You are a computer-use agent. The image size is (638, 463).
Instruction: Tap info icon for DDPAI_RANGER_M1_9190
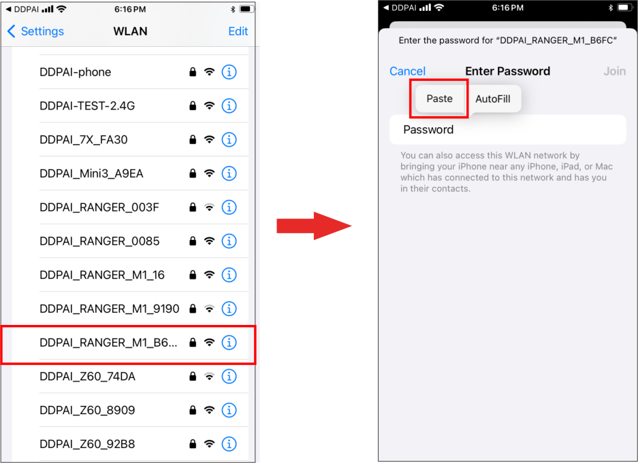[229, 309]
